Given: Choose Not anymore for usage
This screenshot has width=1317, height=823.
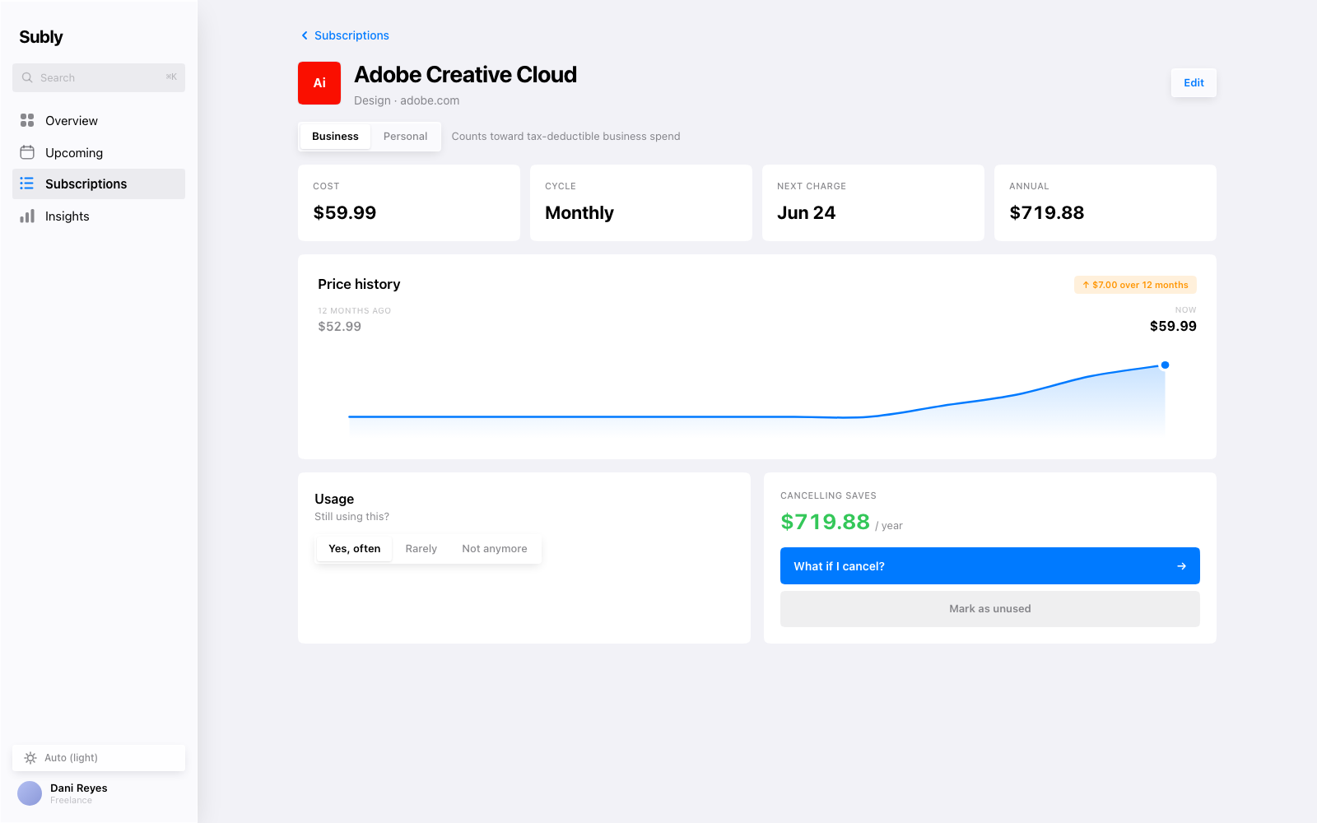Looking at the screenshot, I should [x=495, y=549].
